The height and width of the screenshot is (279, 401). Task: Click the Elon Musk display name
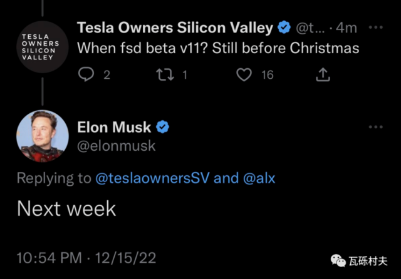tap(114, 128)
